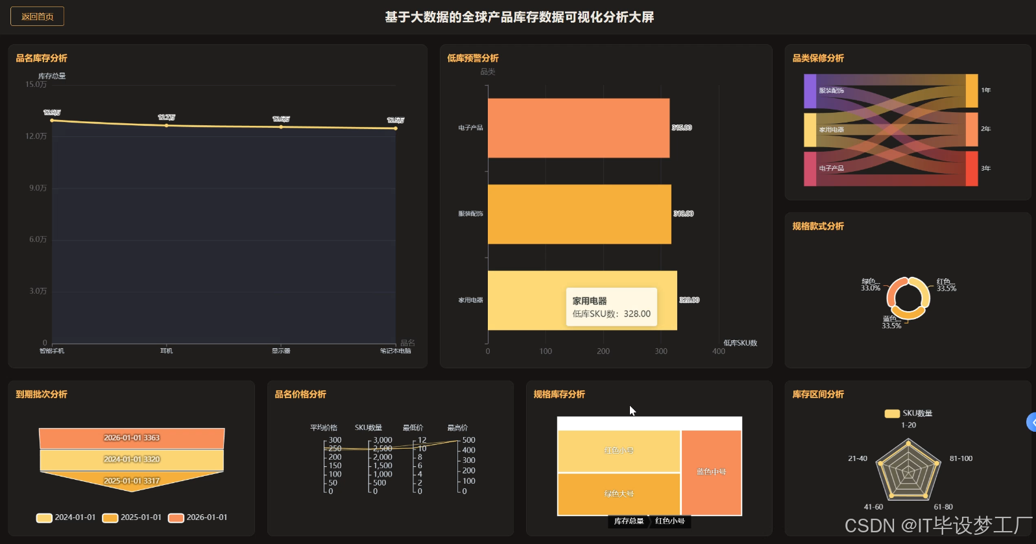Viewport: 1036px width, 544px height.
Task: Click the 服装配饰 bar in low stock chart
Action: point(579,214)
